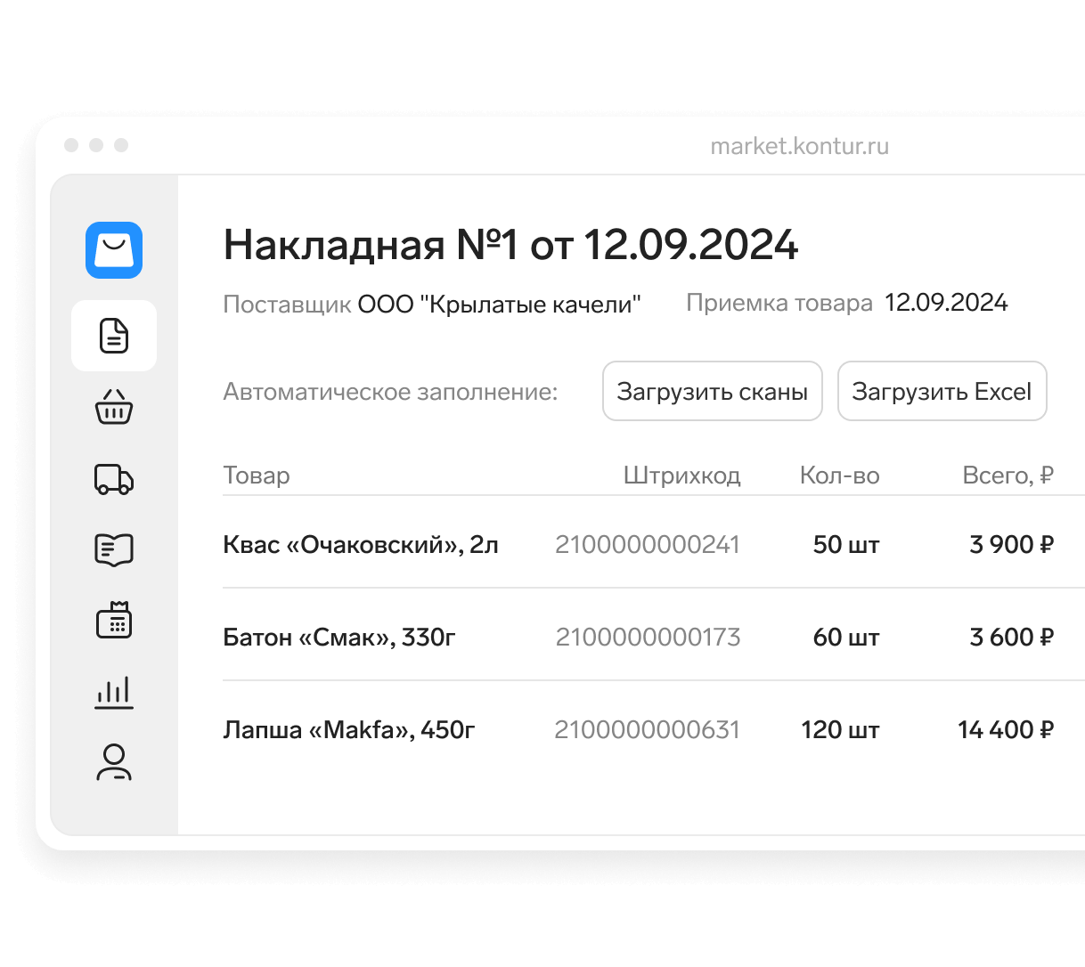Screen dimensions: 1085x967
Task: Open the bar chart reports icon
Action: [114, 692]
